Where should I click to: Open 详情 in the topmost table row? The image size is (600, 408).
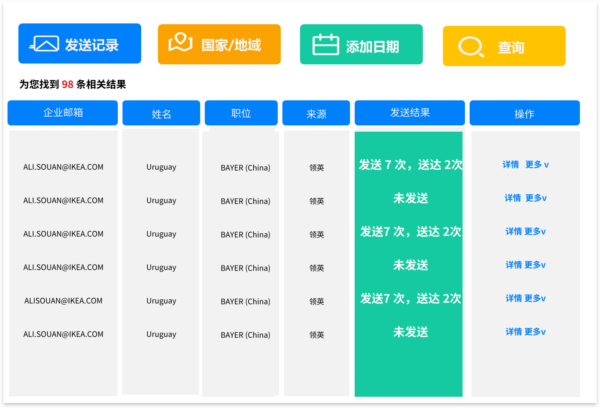point(511,165)
